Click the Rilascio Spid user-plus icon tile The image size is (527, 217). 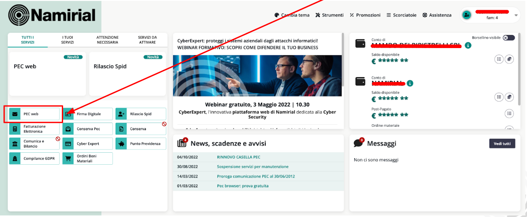click(x=122, y=114)
